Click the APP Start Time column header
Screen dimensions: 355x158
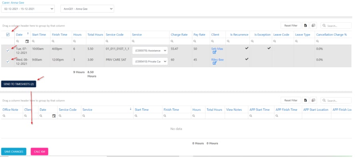click(259, 109)
